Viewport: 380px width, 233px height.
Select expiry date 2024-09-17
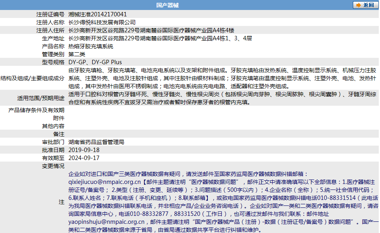(x=84, y=158)
